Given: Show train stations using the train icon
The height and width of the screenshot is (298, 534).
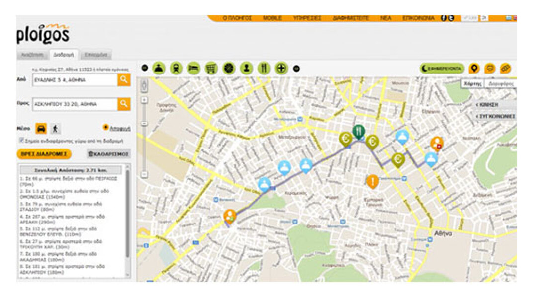Looking at the screenshot, I should click(176, 69).
